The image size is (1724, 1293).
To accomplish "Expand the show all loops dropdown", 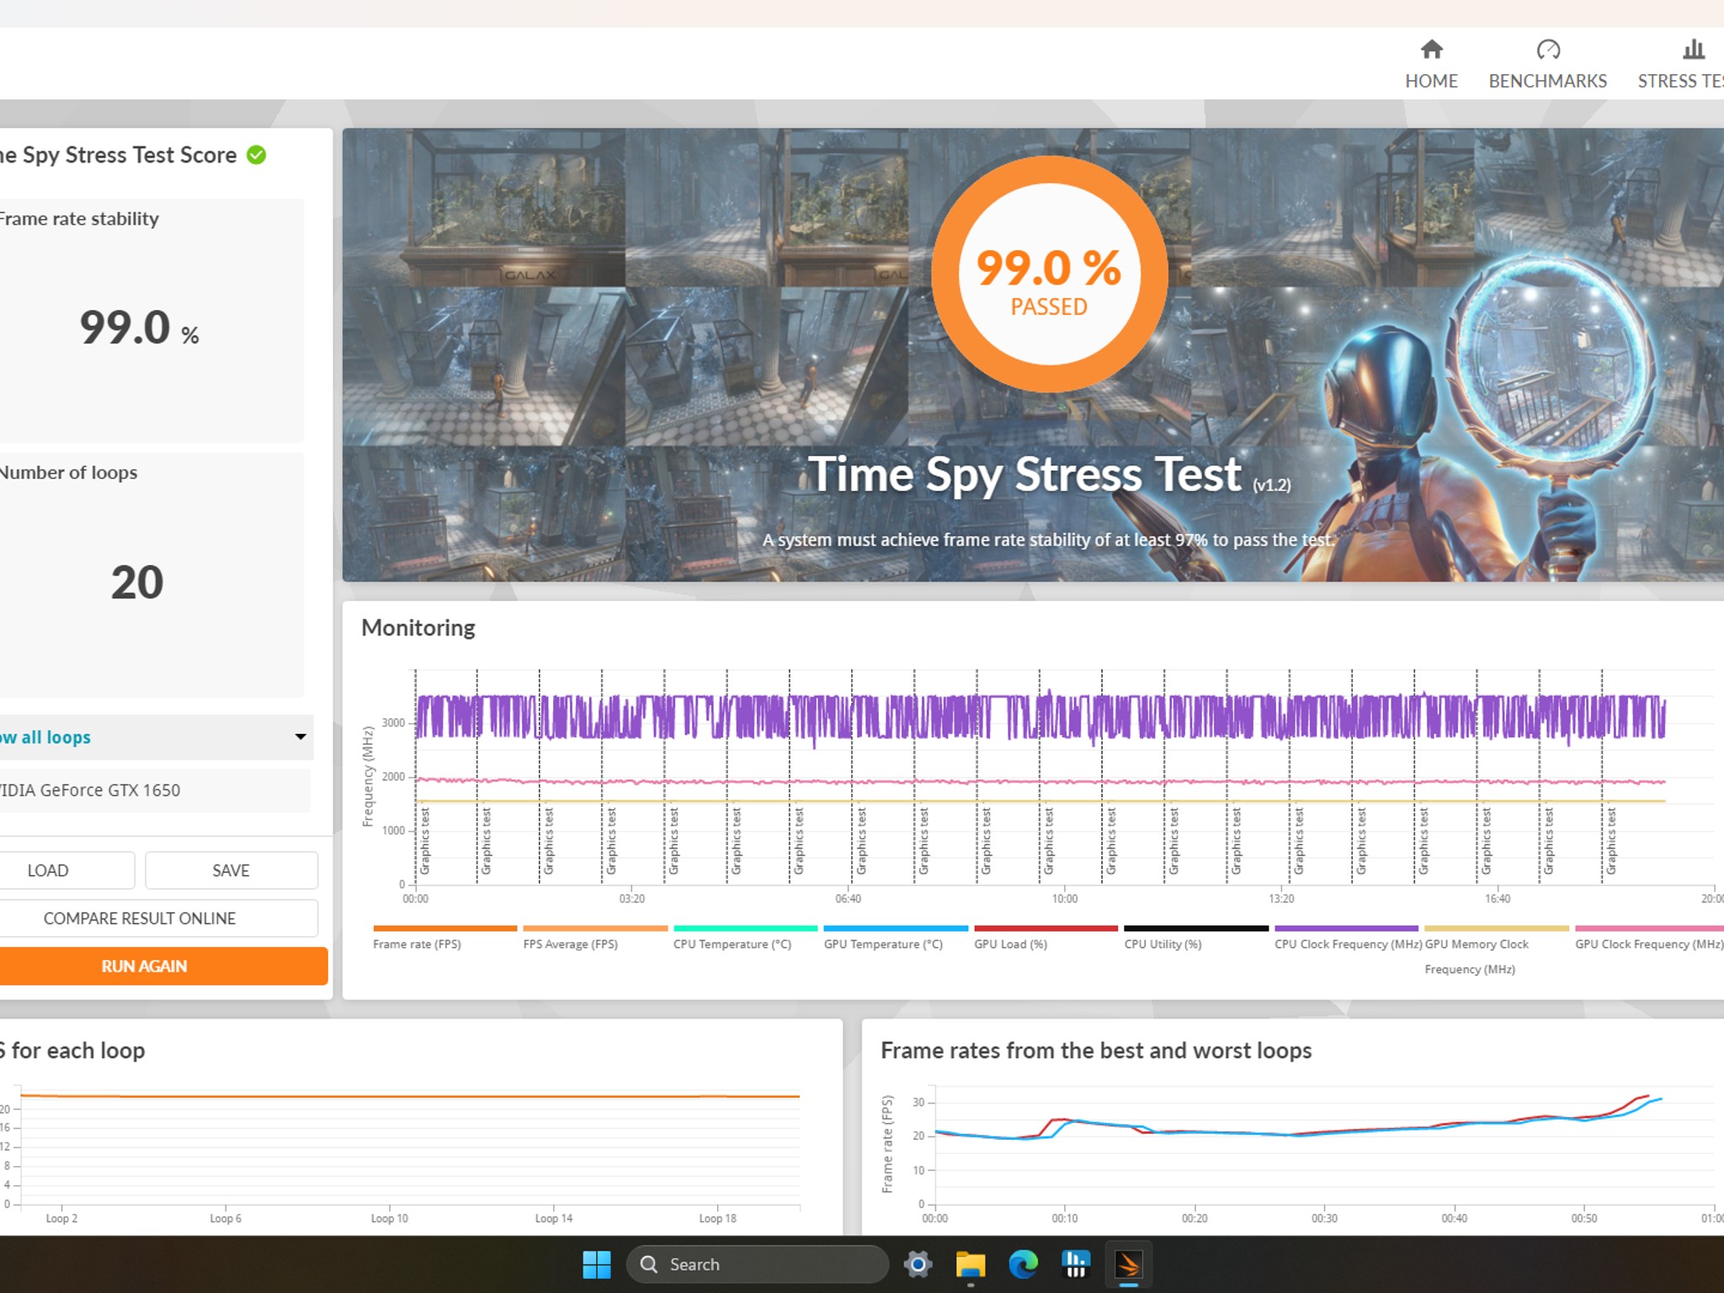I will 157,737.
